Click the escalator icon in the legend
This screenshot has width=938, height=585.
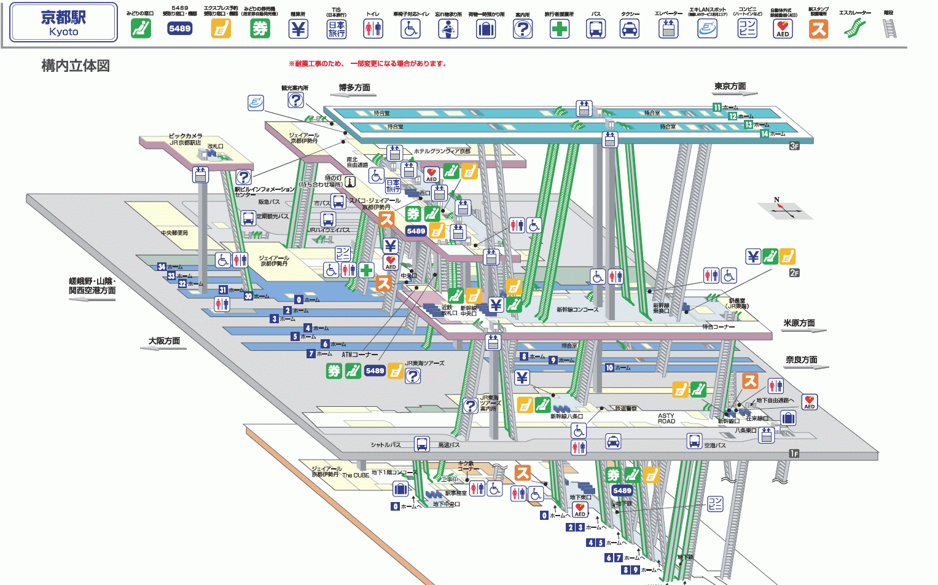(854, 28)
